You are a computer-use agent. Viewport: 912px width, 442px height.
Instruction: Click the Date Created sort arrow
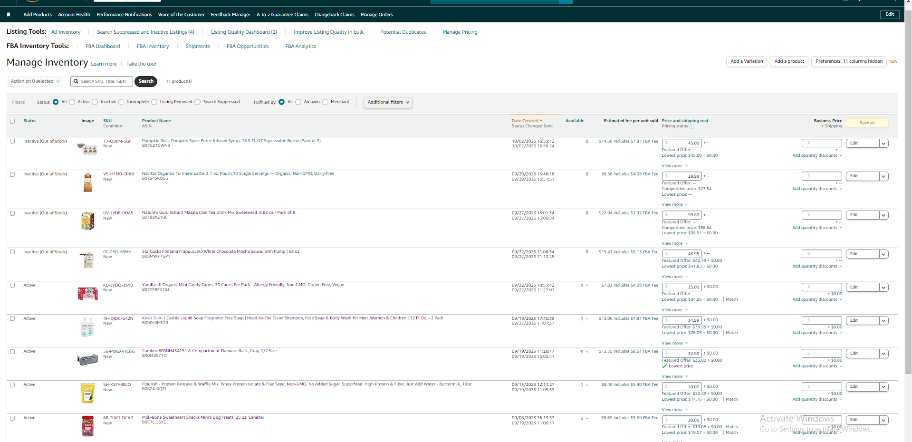tap(541, 121)
